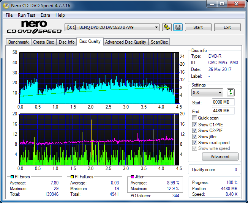Click the grayed Show write speed checkbox
Viewport: 248px width, 203px height.
click(194, 148)
